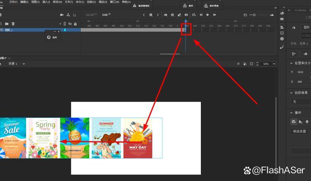Open the color palette panel icon

282,13
